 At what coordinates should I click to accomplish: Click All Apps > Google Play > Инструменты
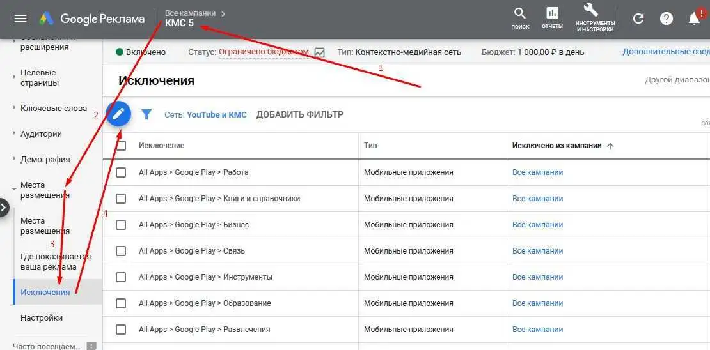coord(205,277)
